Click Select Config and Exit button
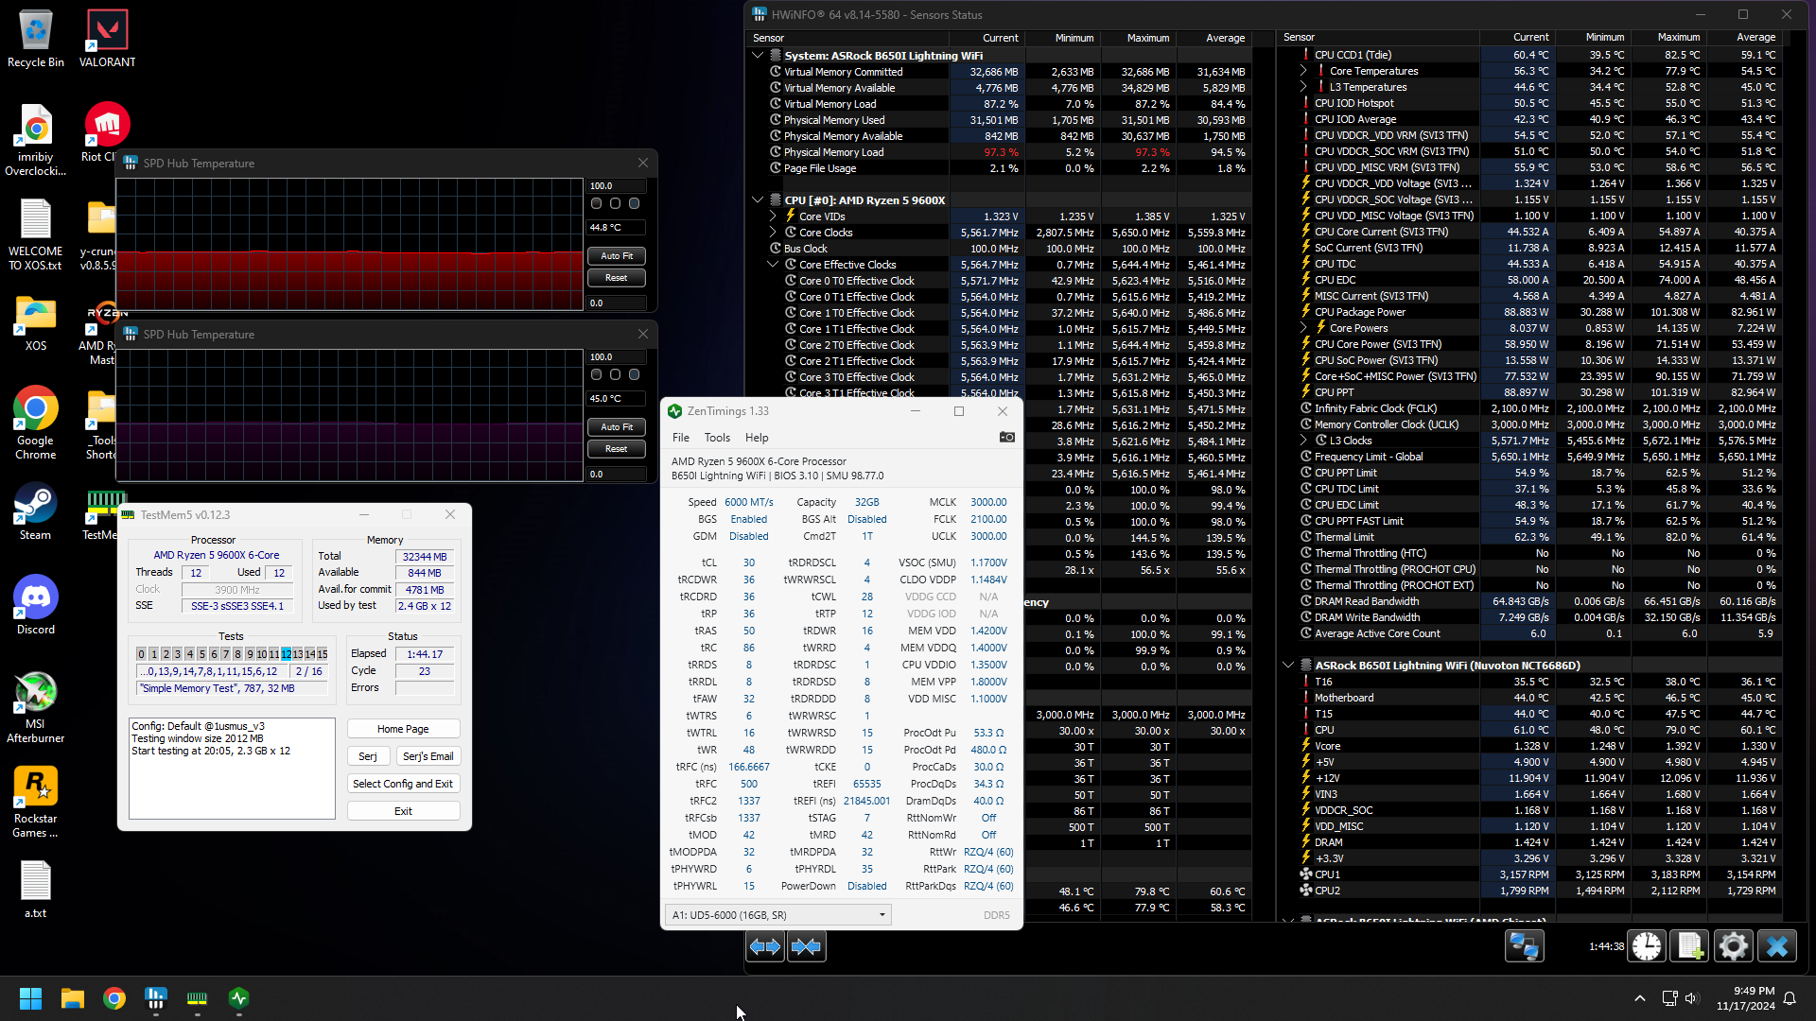 [x=403, y=784]
